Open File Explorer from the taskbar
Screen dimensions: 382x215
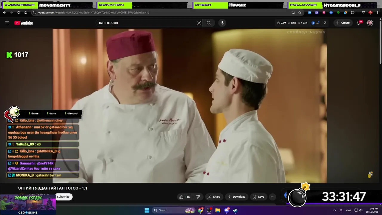218,210
